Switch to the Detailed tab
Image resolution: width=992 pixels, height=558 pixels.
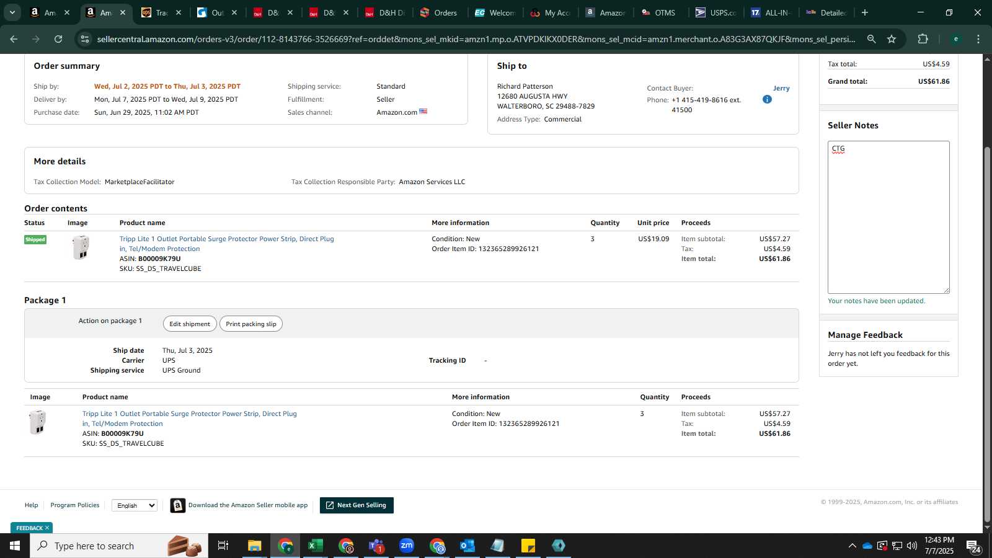pos(826,12)
